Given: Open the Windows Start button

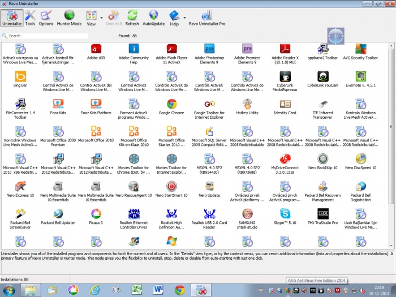Looking at the screenshot, I should [x=8, y=290].
